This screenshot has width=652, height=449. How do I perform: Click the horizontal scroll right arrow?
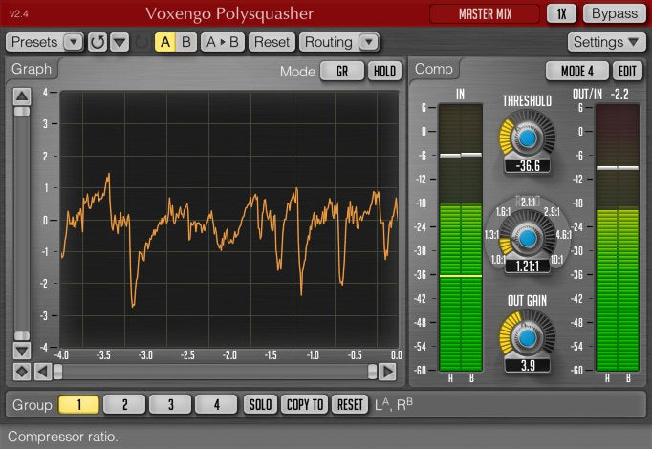387,371
